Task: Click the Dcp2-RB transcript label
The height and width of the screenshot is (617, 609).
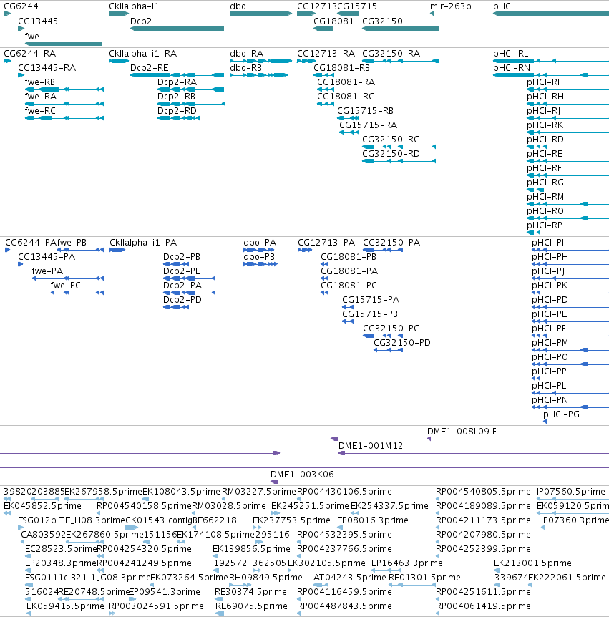Action: (176, 97)
